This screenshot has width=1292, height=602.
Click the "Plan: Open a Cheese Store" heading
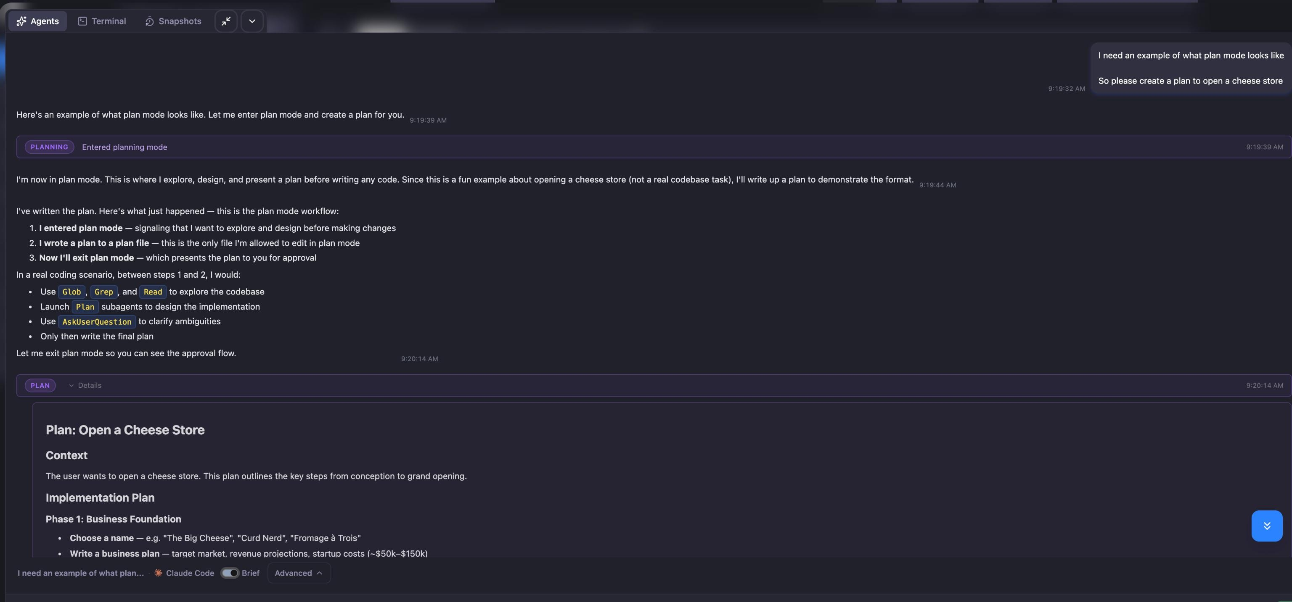click(x=125, y=430)
